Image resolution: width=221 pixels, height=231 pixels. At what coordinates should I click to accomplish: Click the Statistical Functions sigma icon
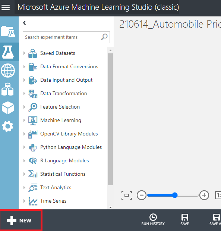coord(33,174)
